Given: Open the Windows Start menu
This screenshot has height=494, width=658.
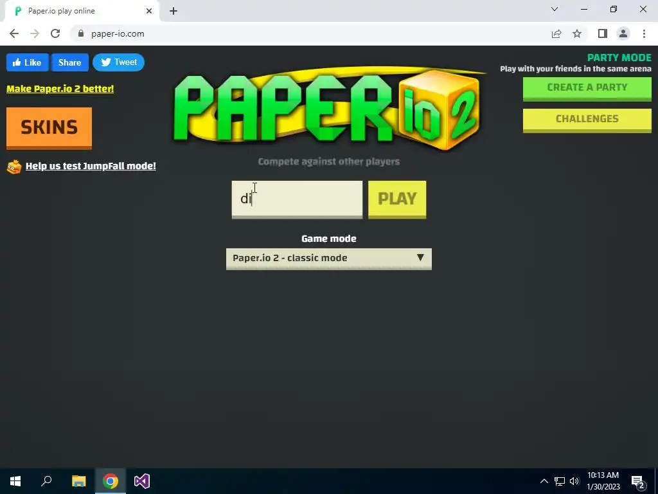Looking at the screenshot, I should coord(15,481).
